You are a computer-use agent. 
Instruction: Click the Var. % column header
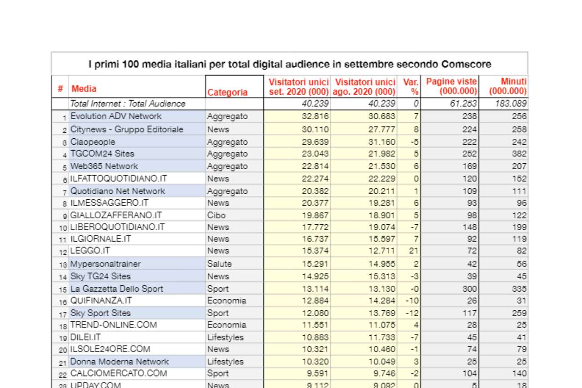411,86
